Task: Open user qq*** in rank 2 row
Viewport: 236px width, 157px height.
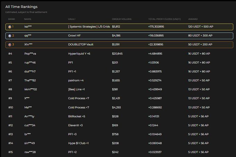Action: [28, 36]
